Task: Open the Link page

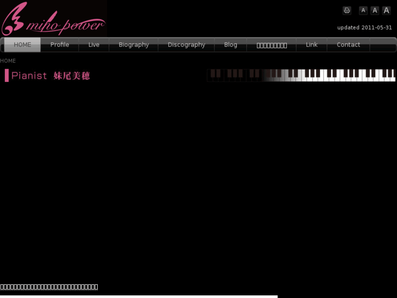Action: (311, 45)
